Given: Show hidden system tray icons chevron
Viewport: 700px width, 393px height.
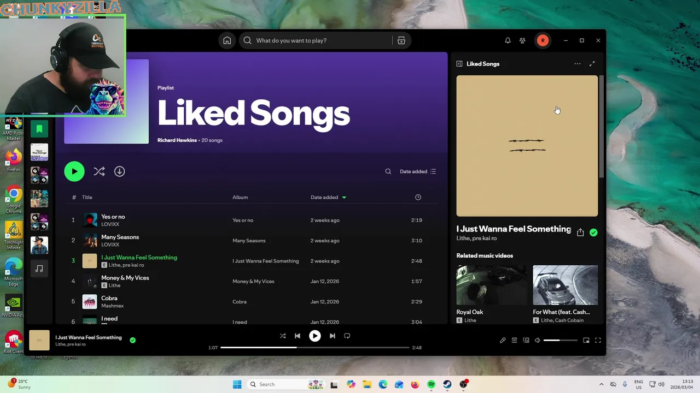Looking at the screenshot, I should 601,384.
